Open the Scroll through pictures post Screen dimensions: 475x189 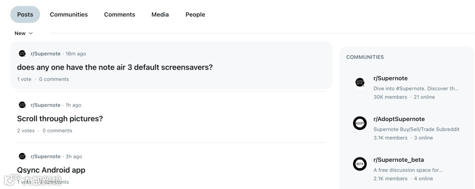60,119
